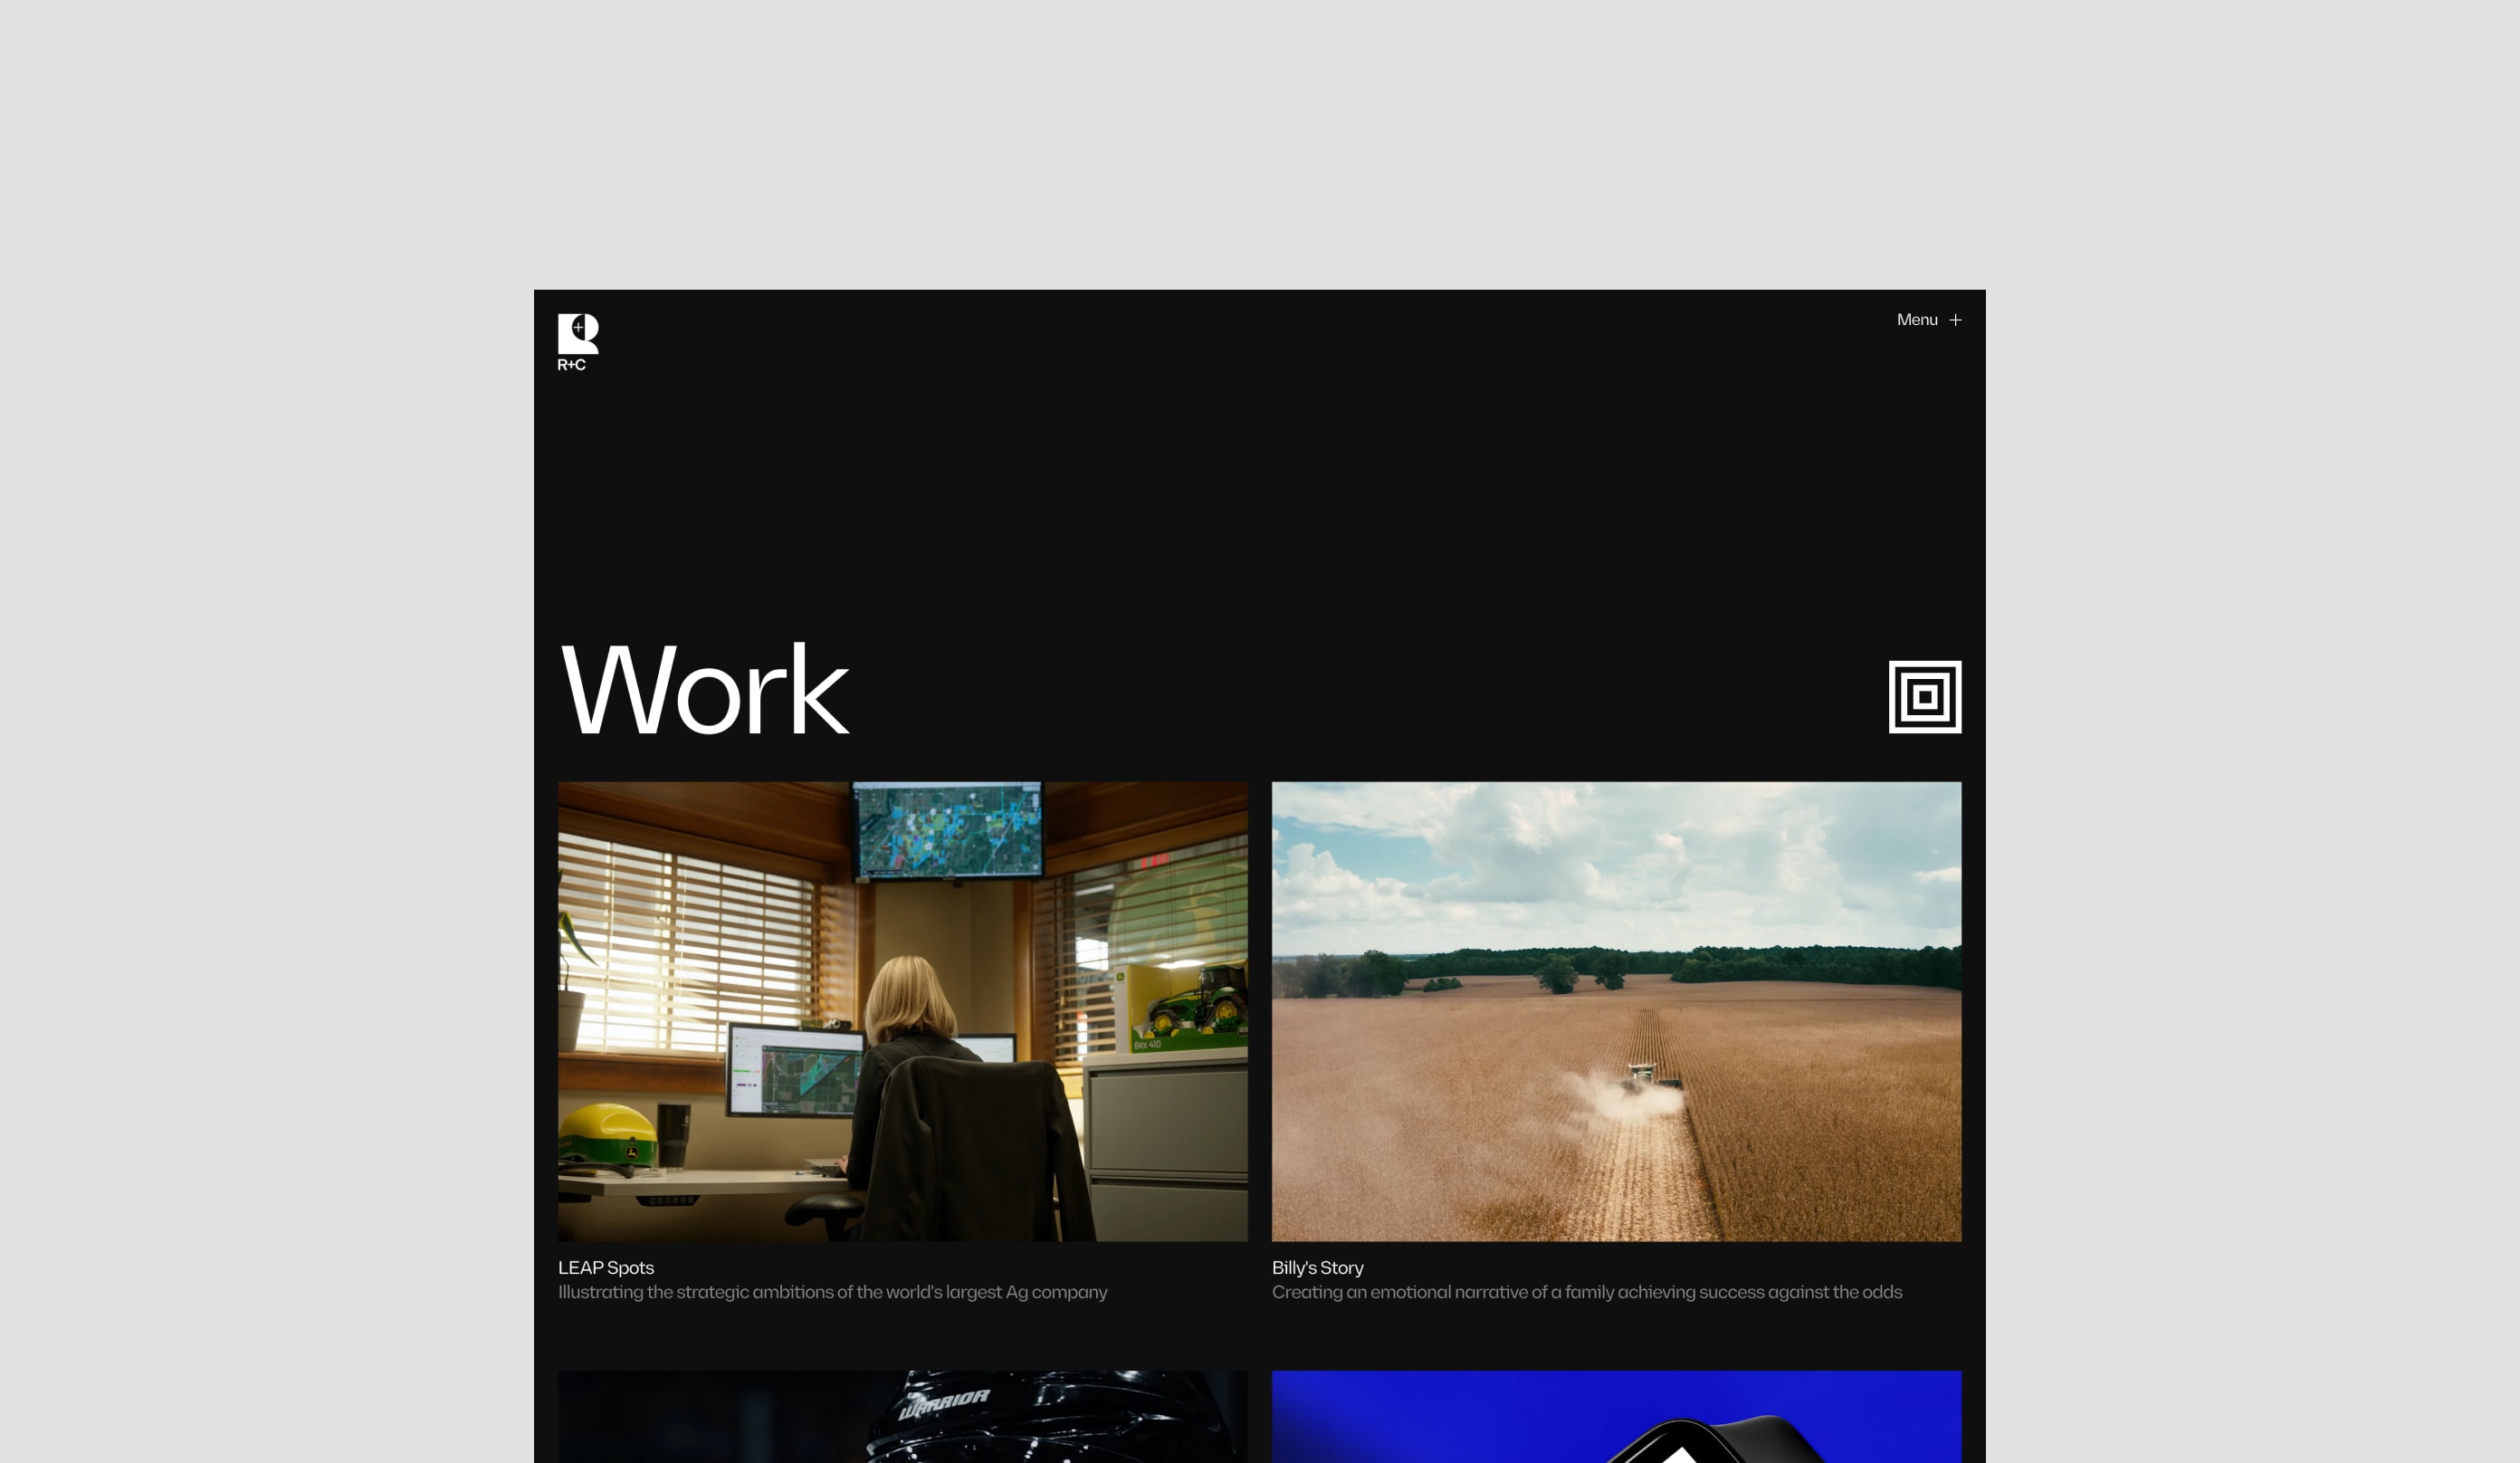Viewport: 2520px width, 1463px height.
Task: Click the Work page heading
Action: click(704, 690)
